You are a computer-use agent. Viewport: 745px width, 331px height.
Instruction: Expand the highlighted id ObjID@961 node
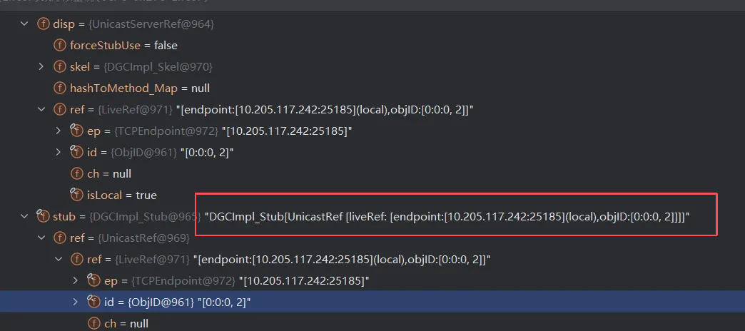point(75,302)
